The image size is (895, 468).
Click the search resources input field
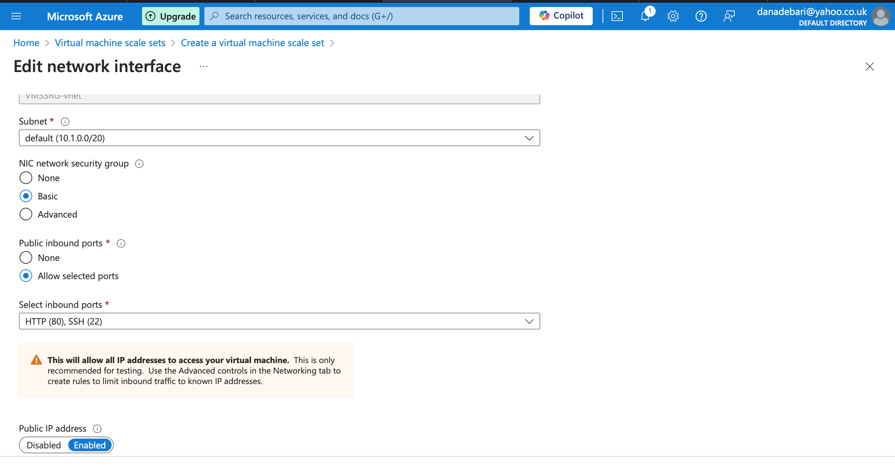(362, 16)
